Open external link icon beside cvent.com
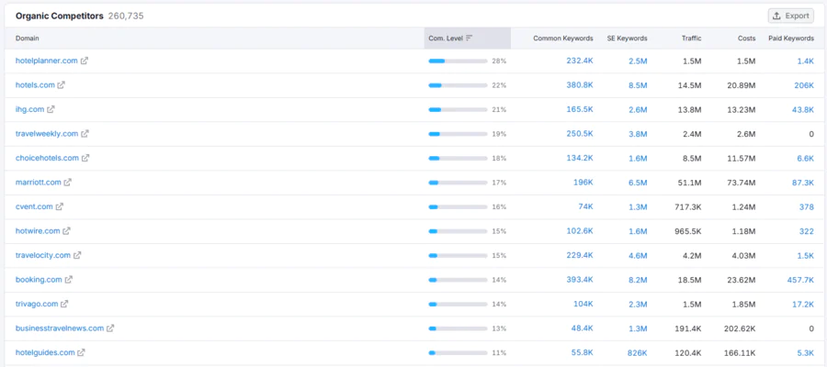This screenshot has height=367, width=827. [60, 206]
